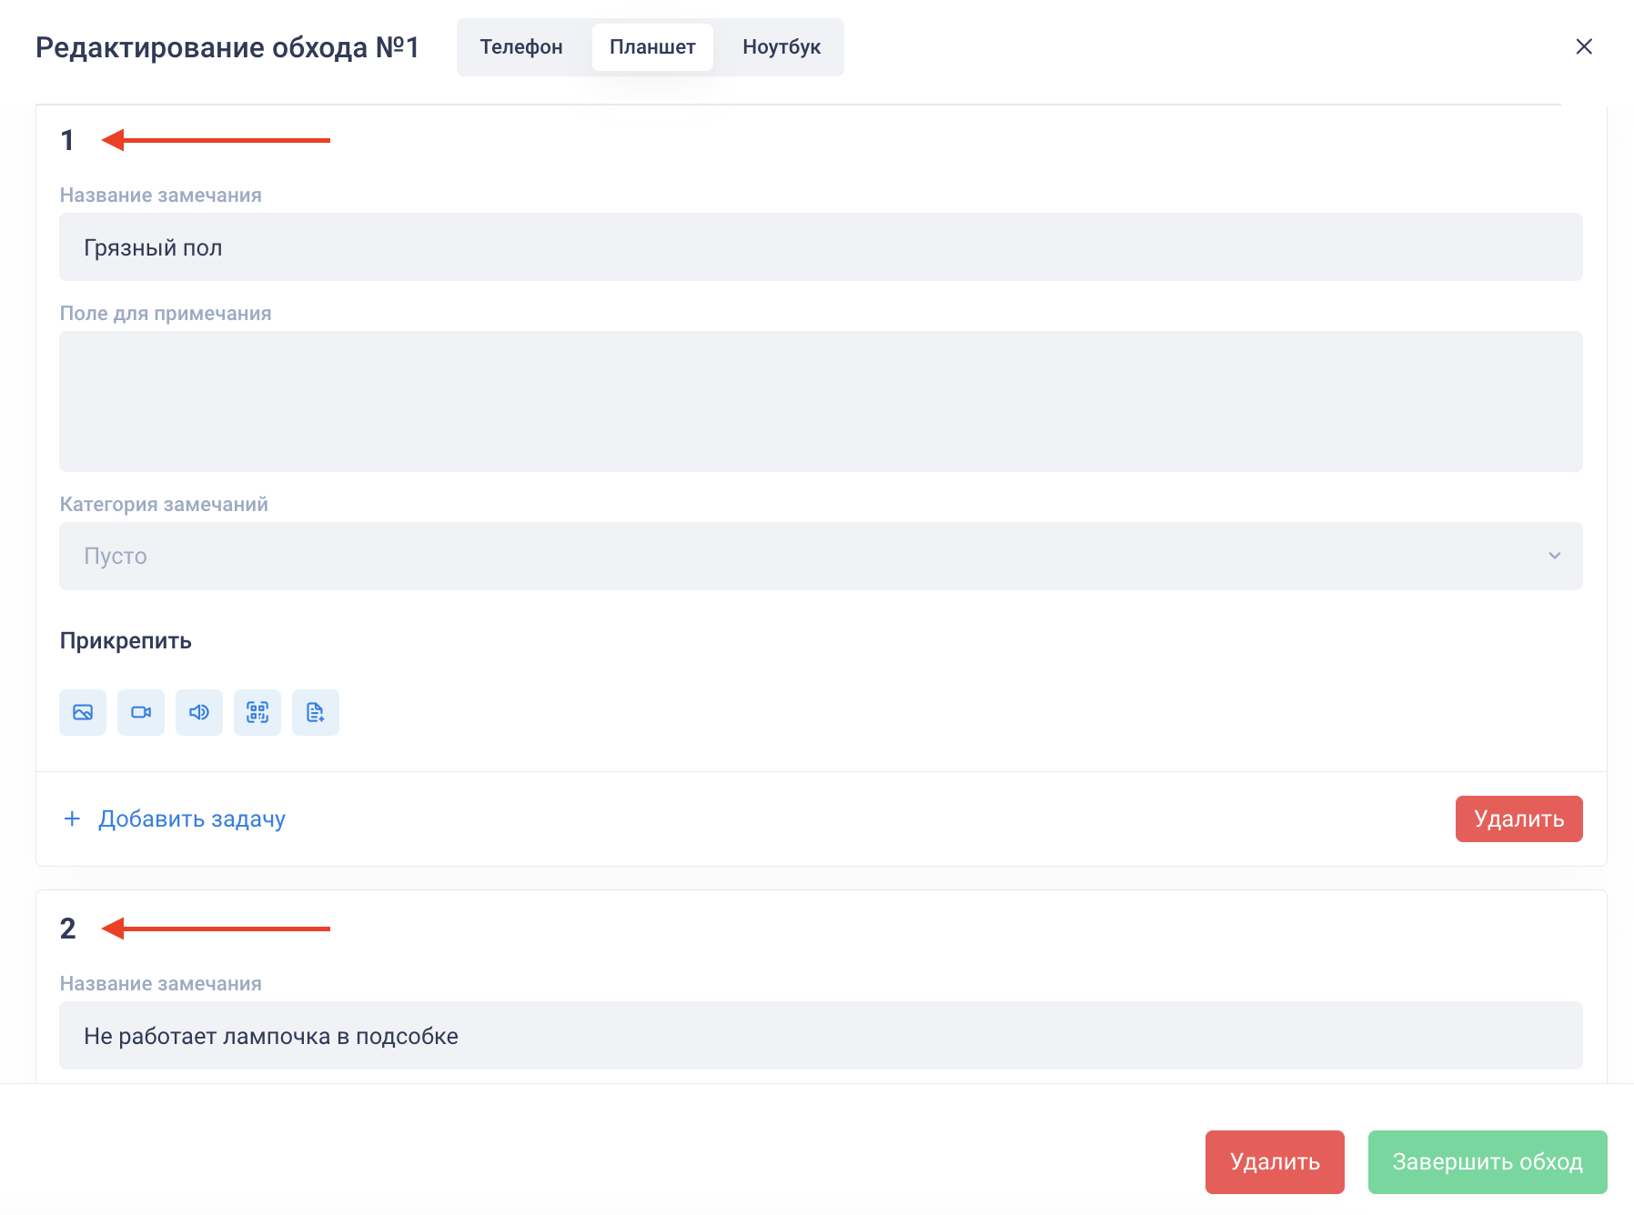Click the Редактирование обхода №1 title
1634x1215 pixels.
coord(227,47)
